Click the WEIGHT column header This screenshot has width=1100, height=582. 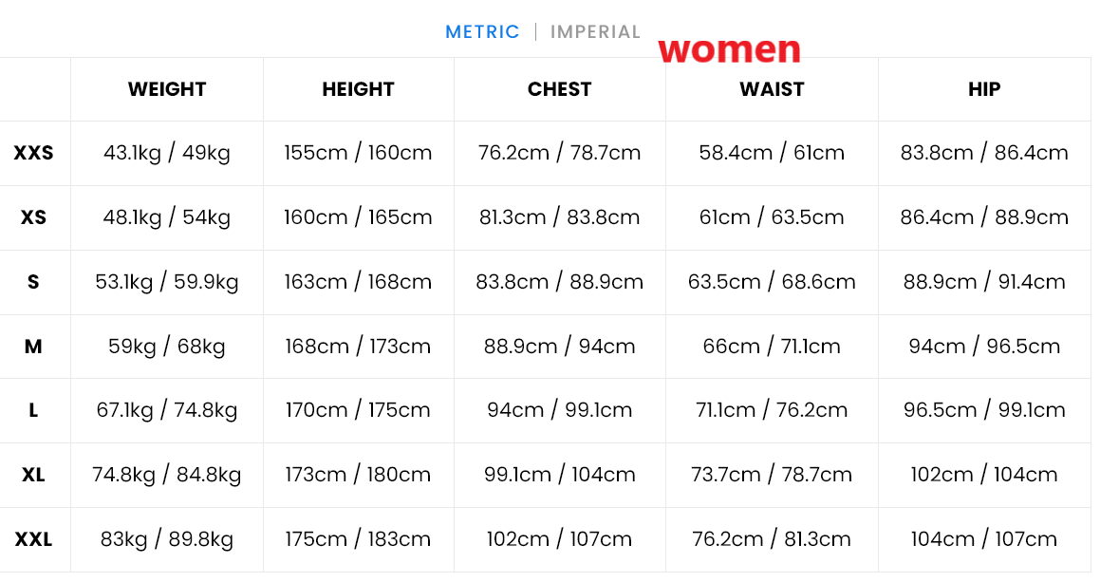(167, 89)
